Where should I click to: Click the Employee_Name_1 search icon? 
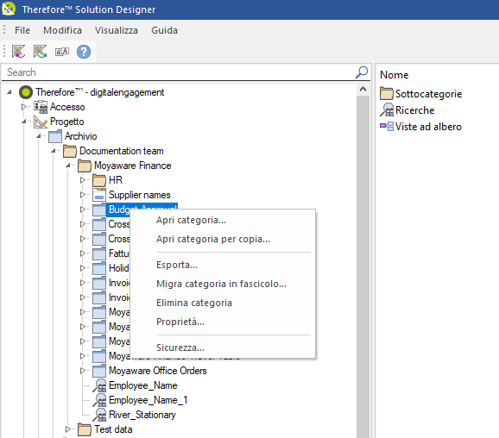pos(99,400)
